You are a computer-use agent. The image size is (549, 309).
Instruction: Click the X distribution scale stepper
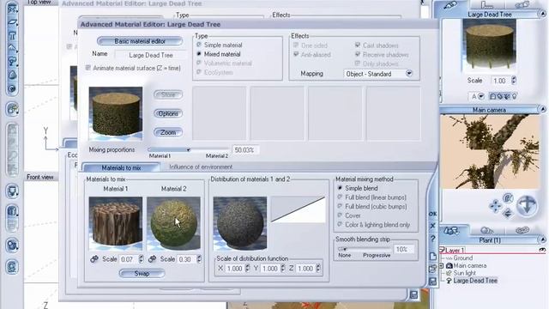click(x=247, y=269)
